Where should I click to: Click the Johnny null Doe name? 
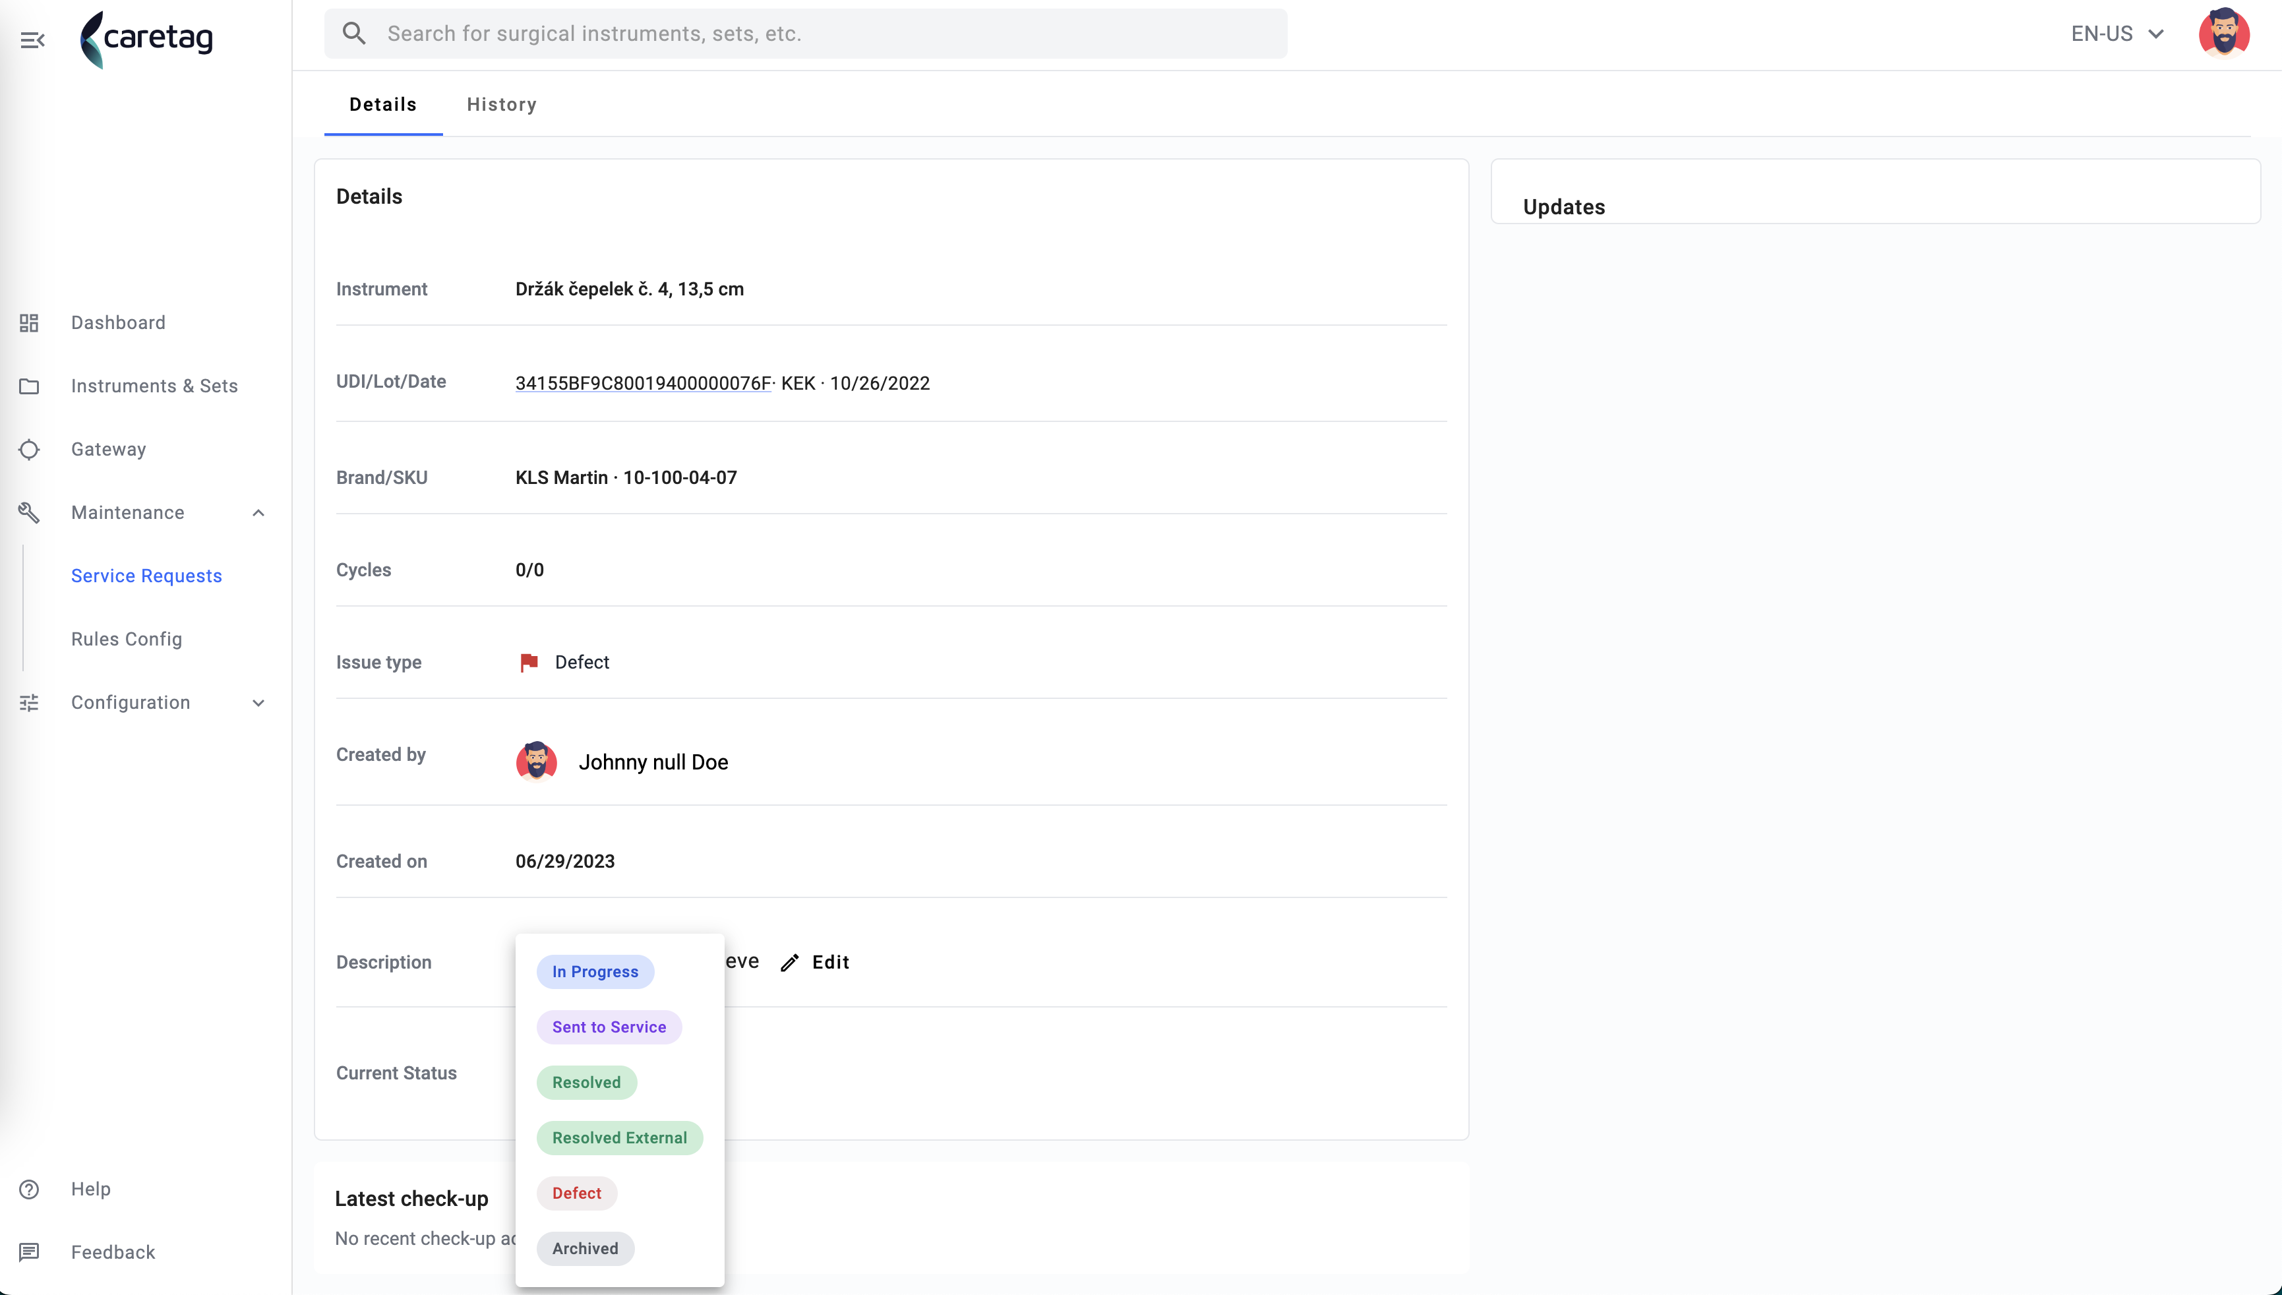(x=653, y=762)
